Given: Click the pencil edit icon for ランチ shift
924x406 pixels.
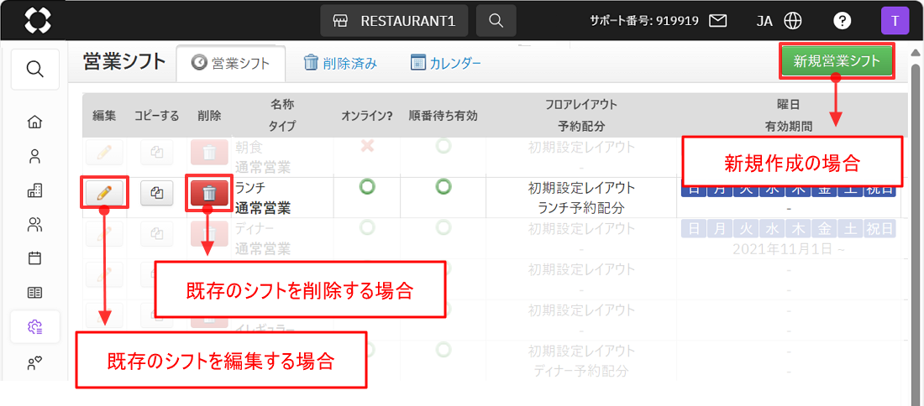Looking at the screenshot, I should pos(105,193).
